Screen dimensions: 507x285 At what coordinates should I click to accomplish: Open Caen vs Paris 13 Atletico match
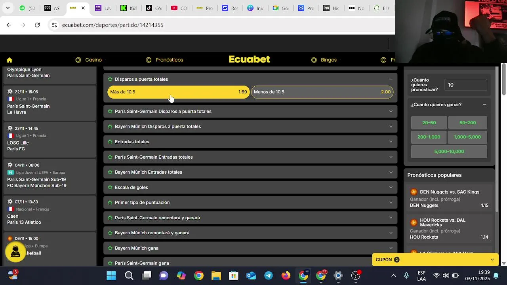point(50,213)
